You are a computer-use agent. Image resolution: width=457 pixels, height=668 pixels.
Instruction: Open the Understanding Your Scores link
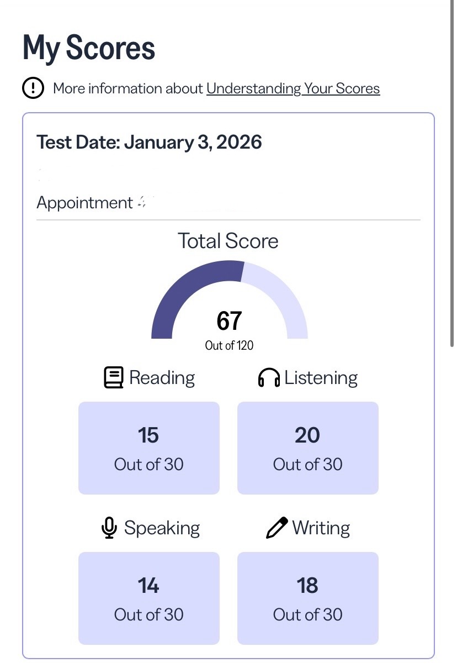click(x=293, y=88)
